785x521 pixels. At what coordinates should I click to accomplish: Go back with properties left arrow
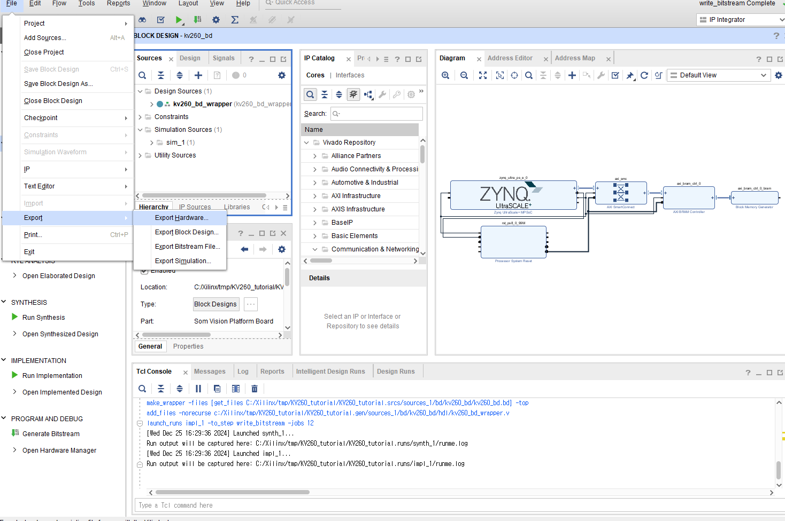[x=244, y=249]
